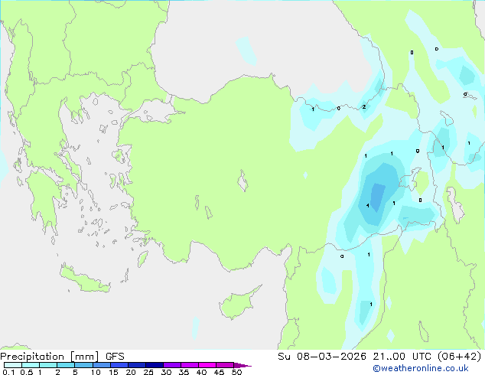Select the 10–15 mm blue legend swatch
This screenshot has width=485, height=375.
pos(101,365)
